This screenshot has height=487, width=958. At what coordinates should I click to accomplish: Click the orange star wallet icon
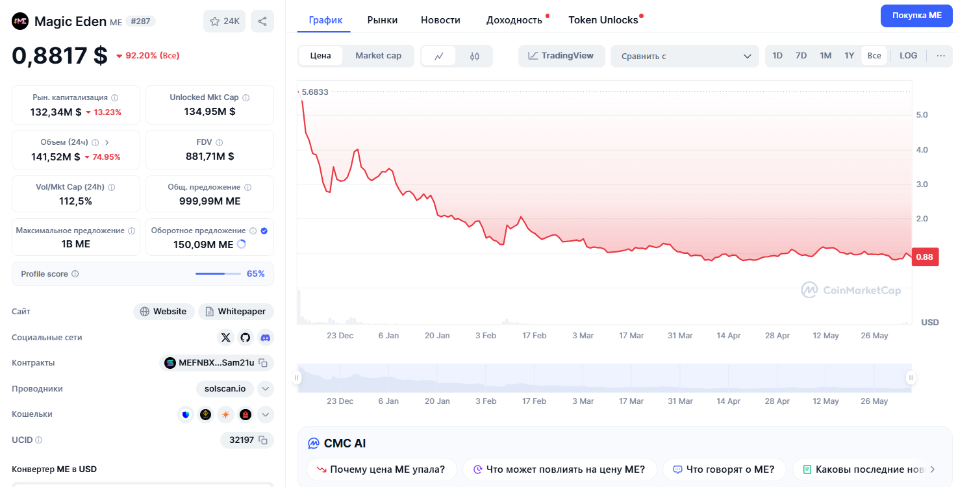(x=225, y=414)
